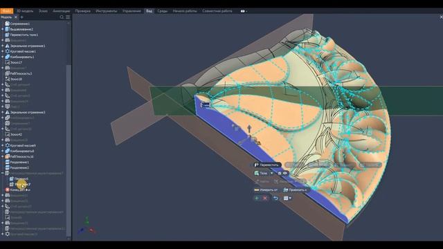Toggle the eye visibility option in mini toolbar
The height and width of the screenshot is (249, 443).
point(285,173)
